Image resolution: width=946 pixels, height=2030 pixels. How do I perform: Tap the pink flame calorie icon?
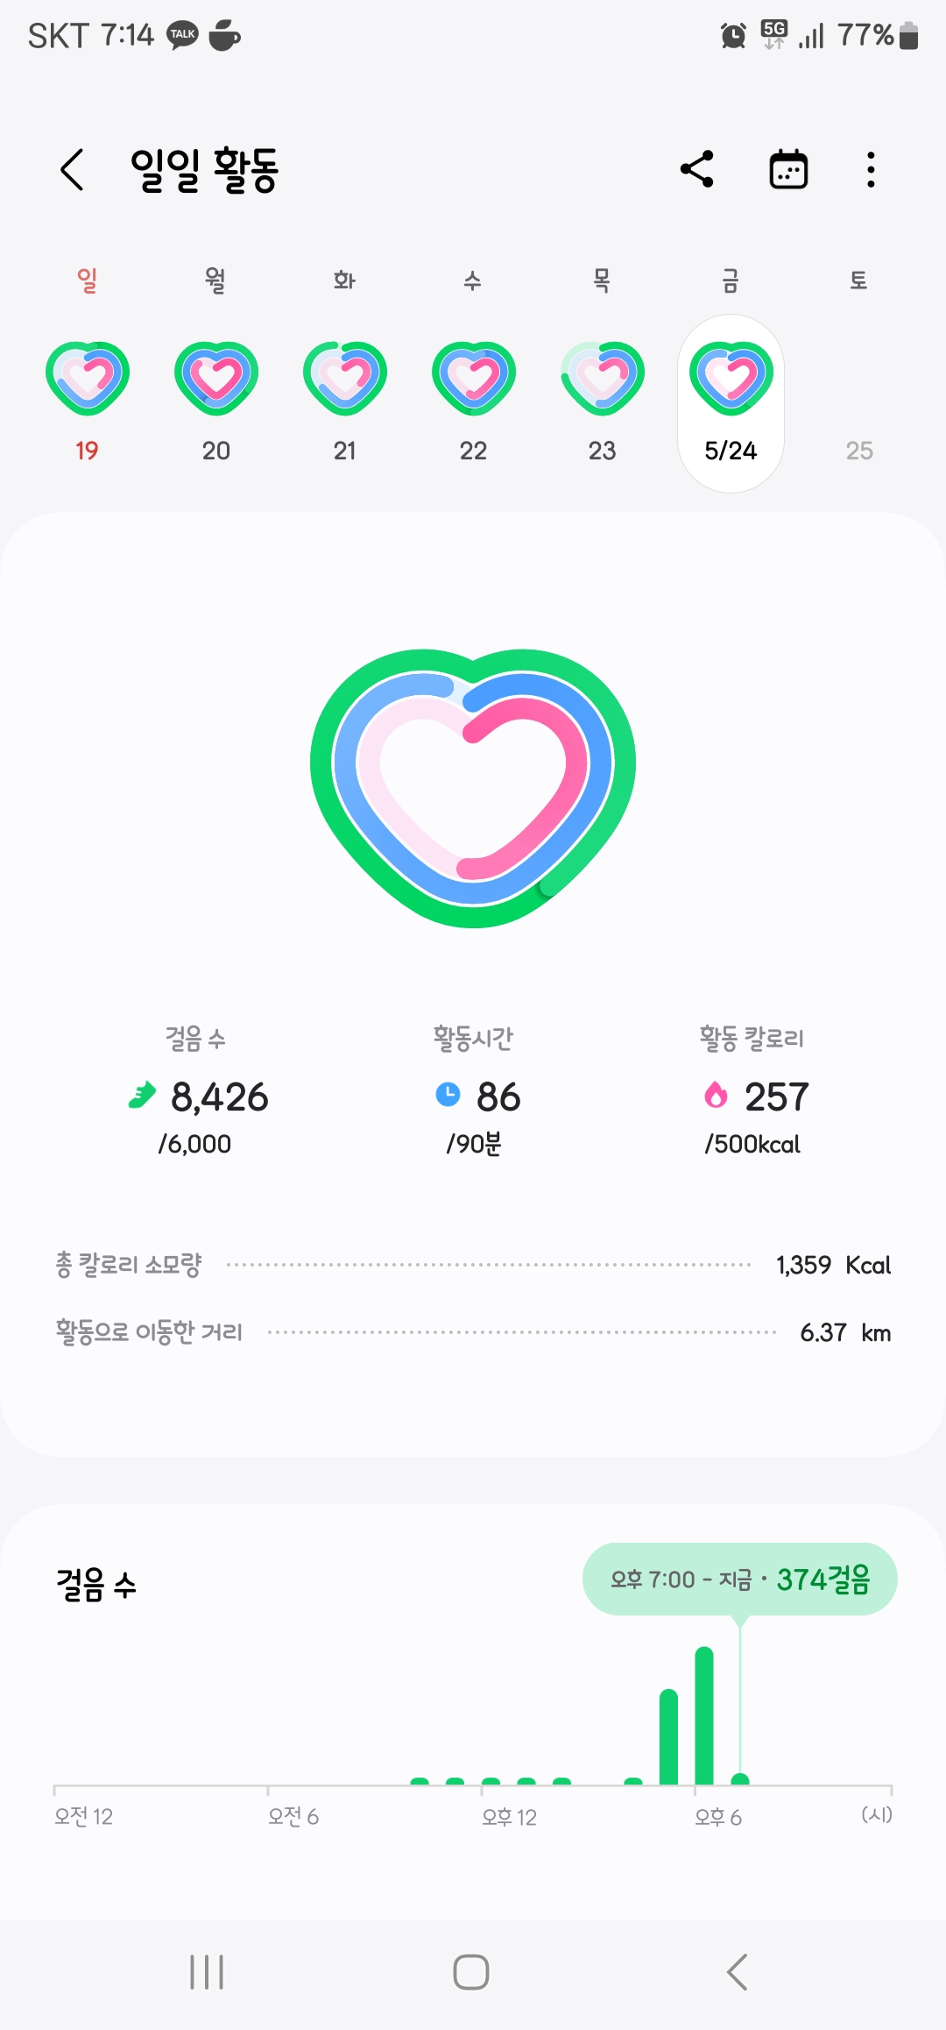coord(717,1095)
